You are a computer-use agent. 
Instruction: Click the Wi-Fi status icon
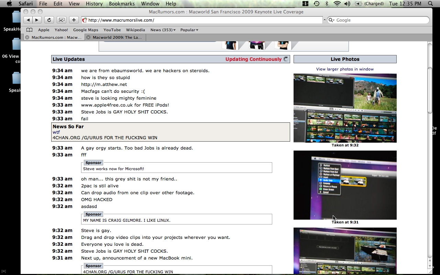click(x=337, y=4)
